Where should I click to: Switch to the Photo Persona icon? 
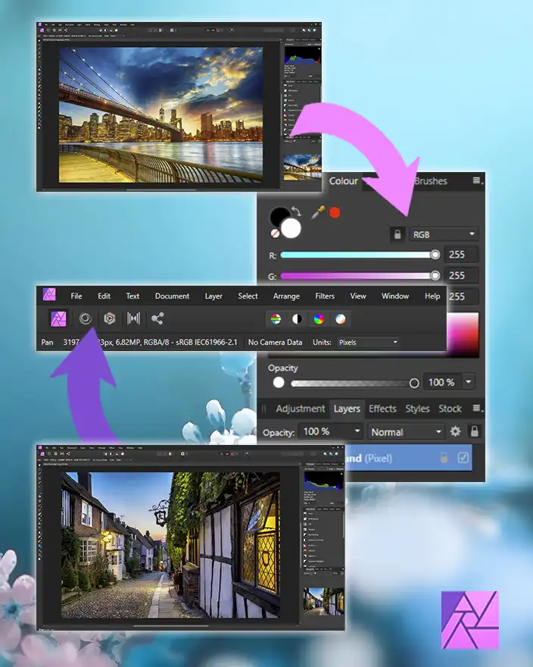click(58, 319)
